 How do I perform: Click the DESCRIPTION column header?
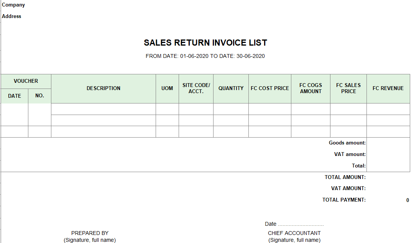pyautogui.click(x=104, y=89)
